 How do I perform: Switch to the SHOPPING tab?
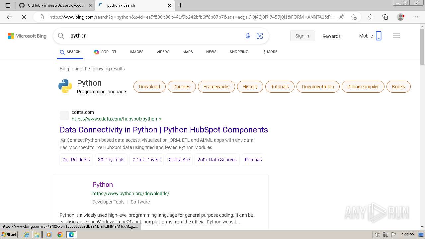coord(239,52)
